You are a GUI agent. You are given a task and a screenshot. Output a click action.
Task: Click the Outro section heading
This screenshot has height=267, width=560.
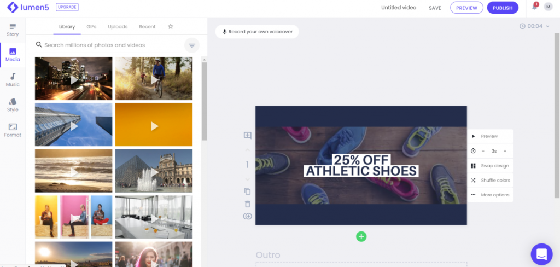[x=268, y=255]
